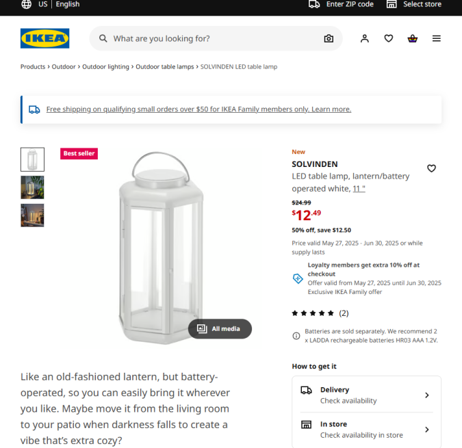
Task: Click the IKEA logo
Action: (44, 38)
